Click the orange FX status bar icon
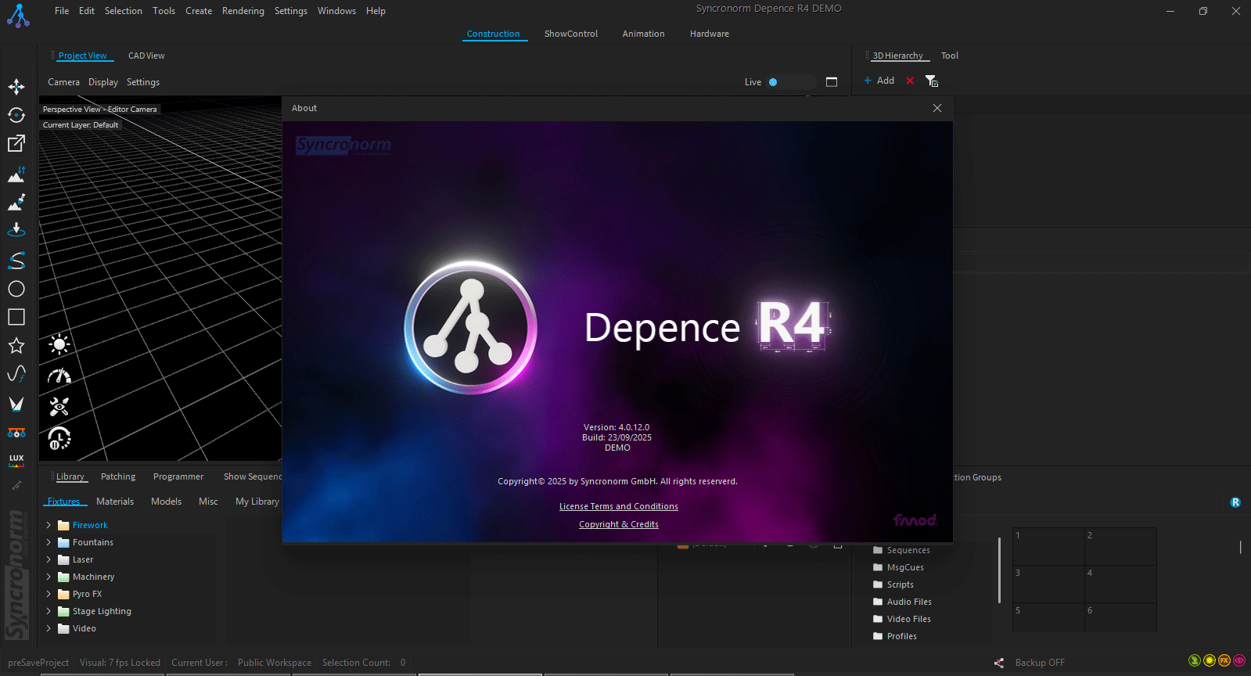Image resolution: width=1251 pixels, height=676 pixels. (1224, 660)
